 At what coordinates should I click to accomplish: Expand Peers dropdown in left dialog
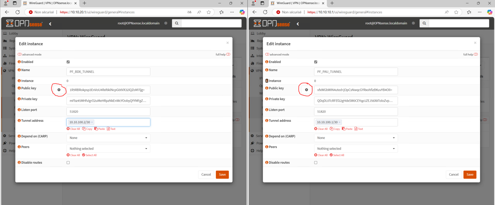click(108, 149)
